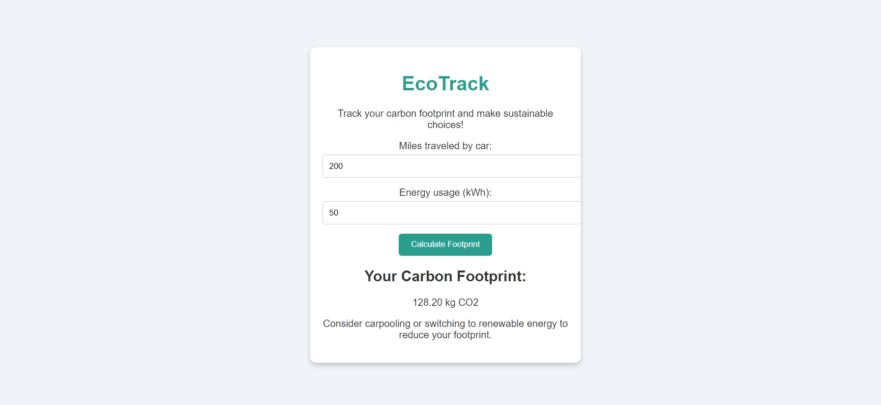The image size is (881, 405).
Task: Click the word EcoTrack in green
Action: tap(445, 83)
